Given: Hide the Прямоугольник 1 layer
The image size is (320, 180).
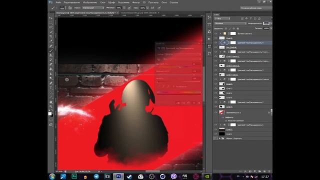Looking at the screenshot, I should click(215, 112).
